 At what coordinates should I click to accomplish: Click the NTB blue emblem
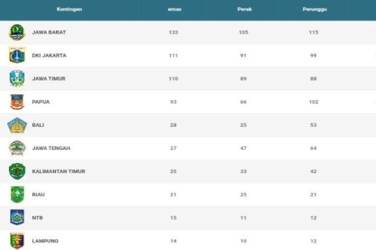17,217
